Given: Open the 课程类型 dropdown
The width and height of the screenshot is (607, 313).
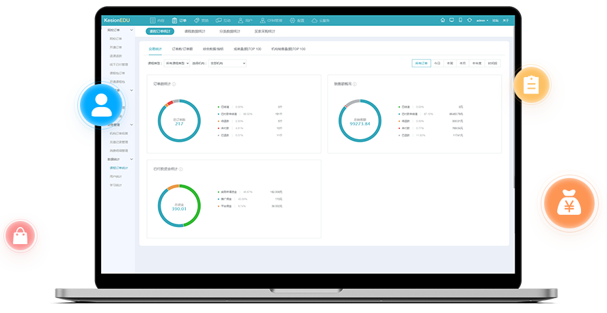Looking at the screenshot, I should [177, 63].
